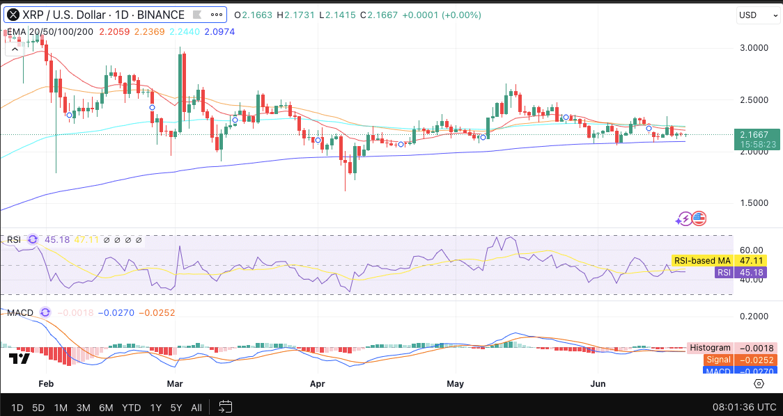
Task: Open the USD currency dropdown
Action: point(757,15)
